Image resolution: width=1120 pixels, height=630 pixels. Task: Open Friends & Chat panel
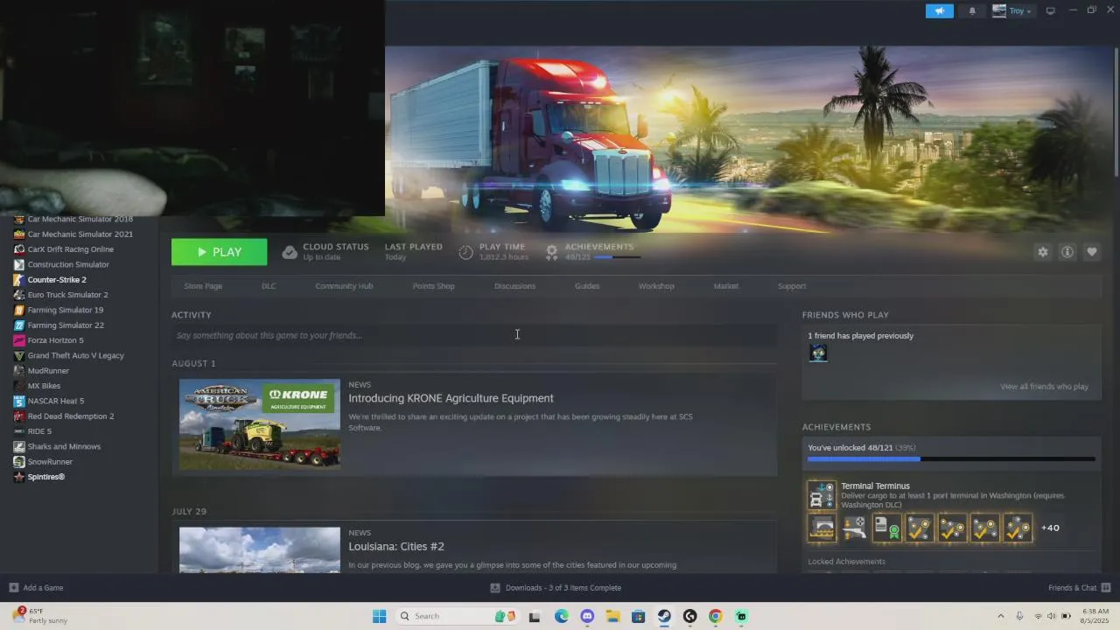coord(1079,588)
